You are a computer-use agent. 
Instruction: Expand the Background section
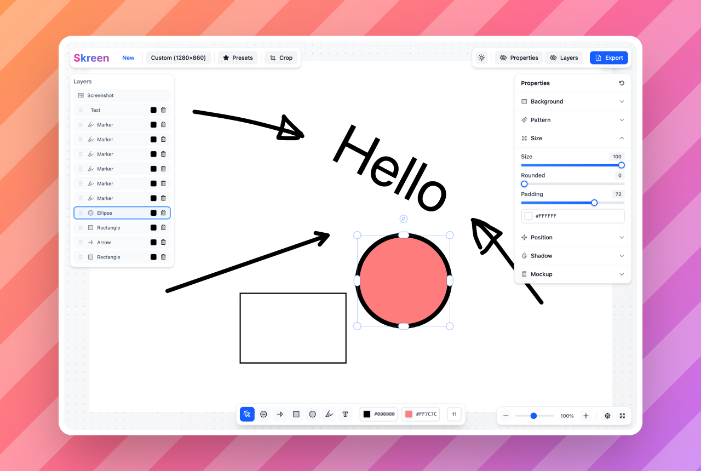[x=573, y=101]
